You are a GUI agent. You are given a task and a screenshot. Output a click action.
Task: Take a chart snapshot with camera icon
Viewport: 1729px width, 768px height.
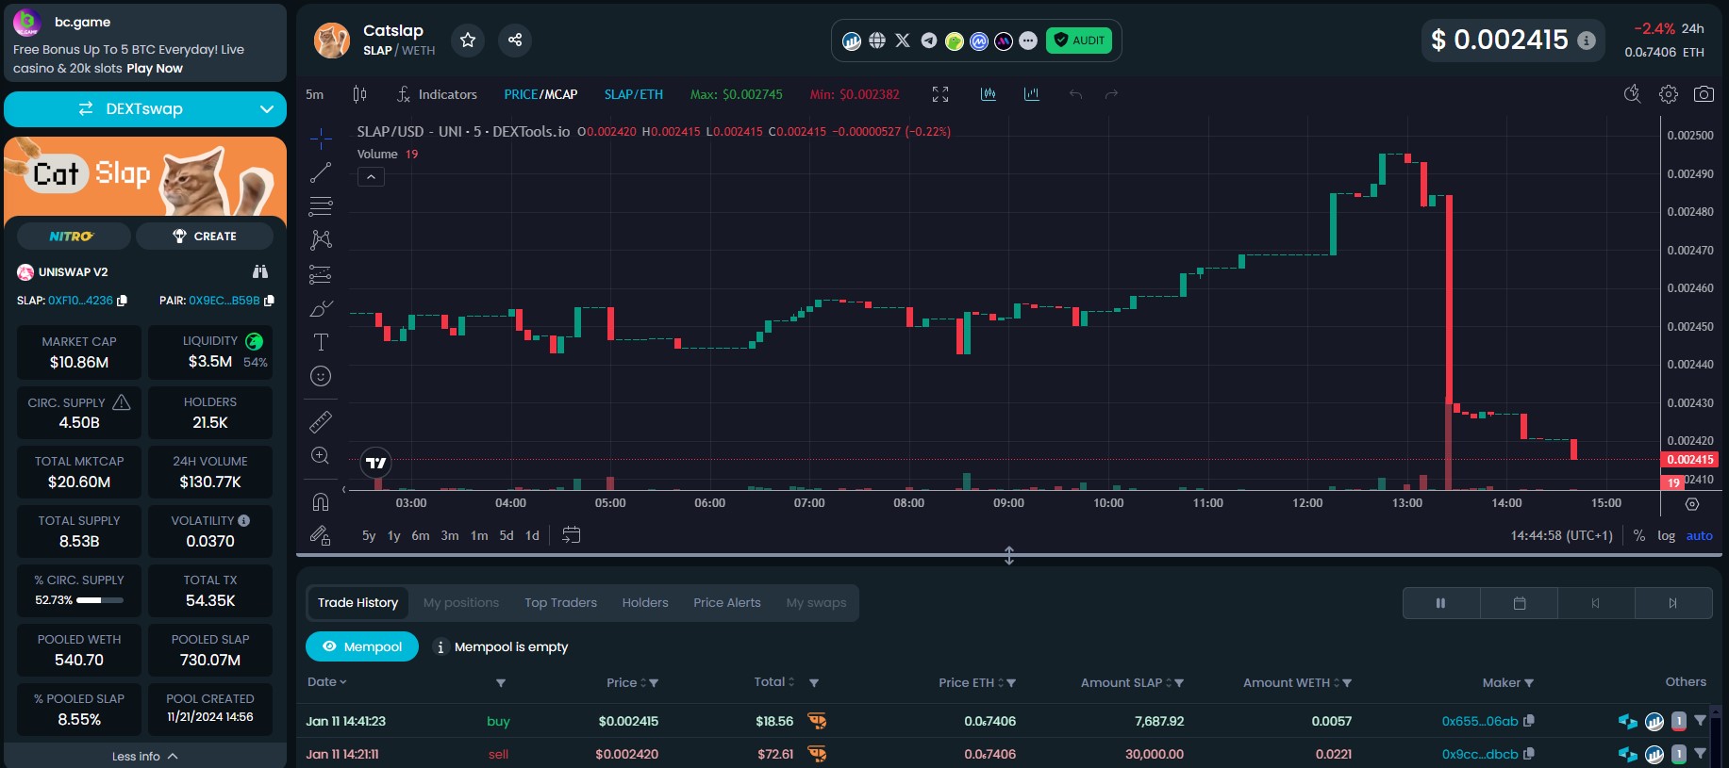point(1704,94)
